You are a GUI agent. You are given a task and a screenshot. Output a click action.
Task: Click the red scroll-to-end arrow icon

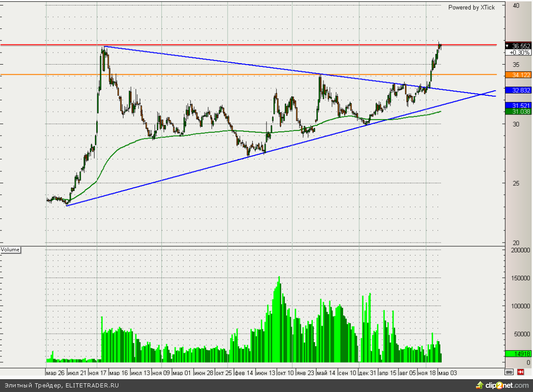pyautogui.click(x=521, y=372)
